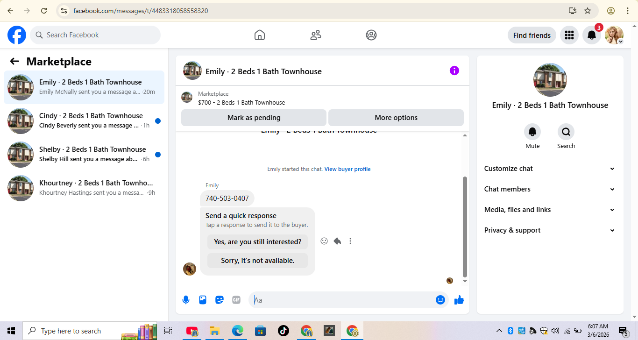Click chat scrollbar up arrow
The image size is (638, 340).
coord(465,135)
